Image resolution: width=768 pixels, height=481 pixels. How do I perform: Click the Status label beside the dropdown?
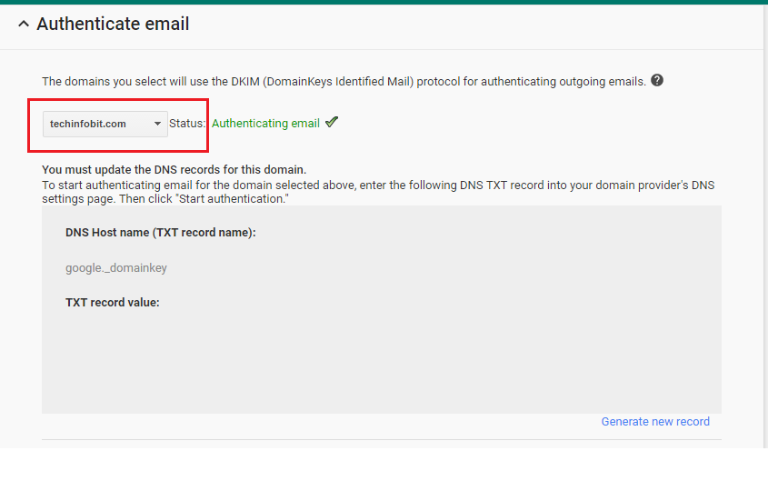point(187,124)
